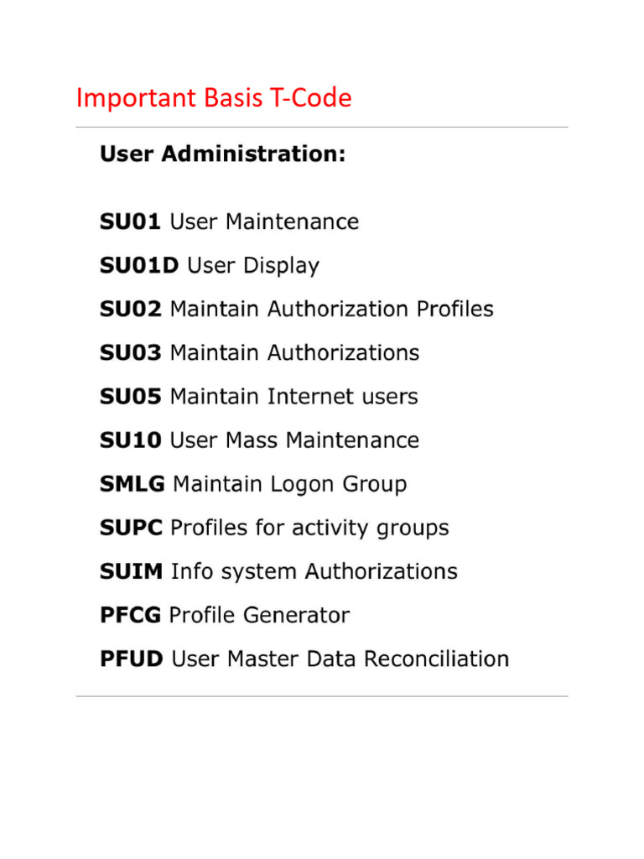Click the SU02 transaction code
The image size is (644, 859).
tap(131, 310)
